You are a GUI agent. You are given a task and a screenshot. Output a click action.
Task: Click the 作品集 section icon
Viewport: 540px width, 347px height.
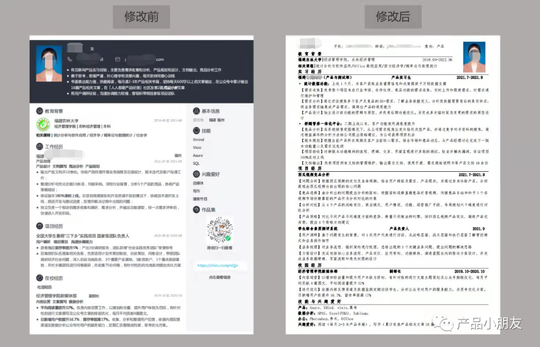click(x=196, y=210)
